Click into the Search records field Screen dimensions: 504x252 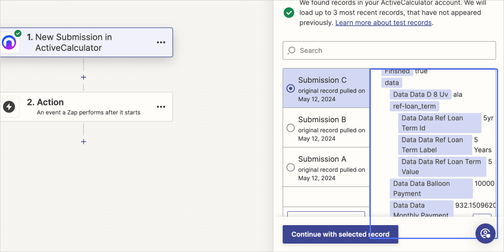pyautogui.click(x=390, y=50)
